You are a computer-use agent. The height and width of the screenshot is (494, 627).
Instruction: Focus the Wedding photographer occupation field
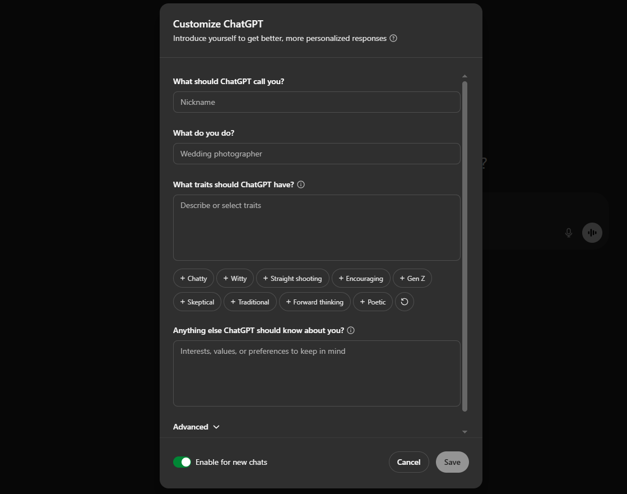pos(316,154)
